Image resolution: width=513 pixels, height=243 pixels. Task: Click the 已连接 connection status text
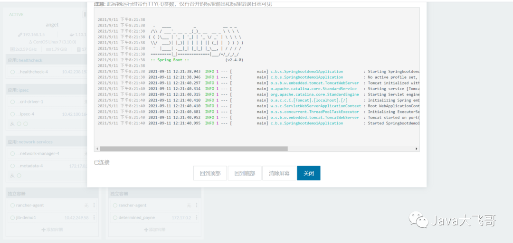(102, 162)
